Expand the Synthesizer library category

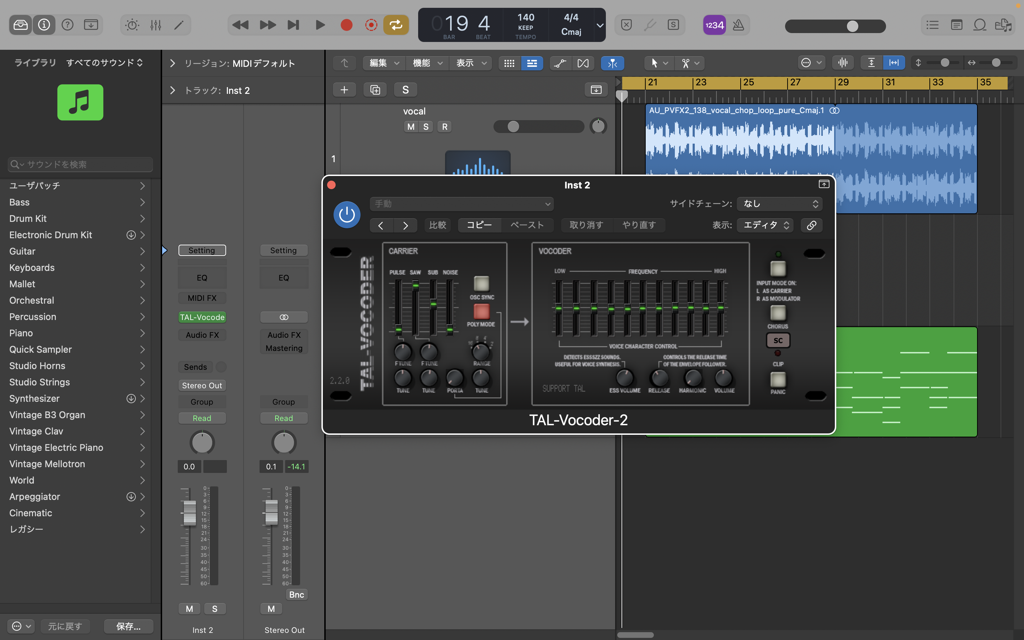143,398
